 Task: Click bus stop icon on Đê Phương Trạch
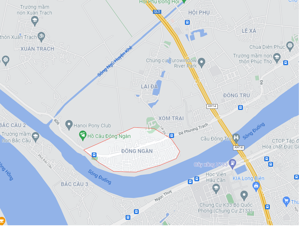click(171, 135)
